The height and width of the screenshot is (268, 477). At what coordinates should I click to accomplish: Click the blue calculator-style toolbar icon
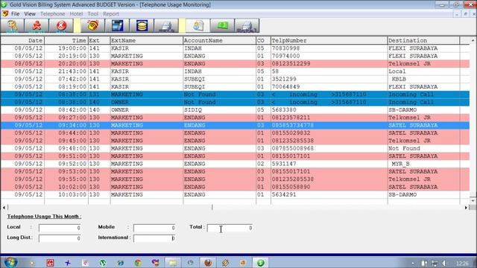117,26
